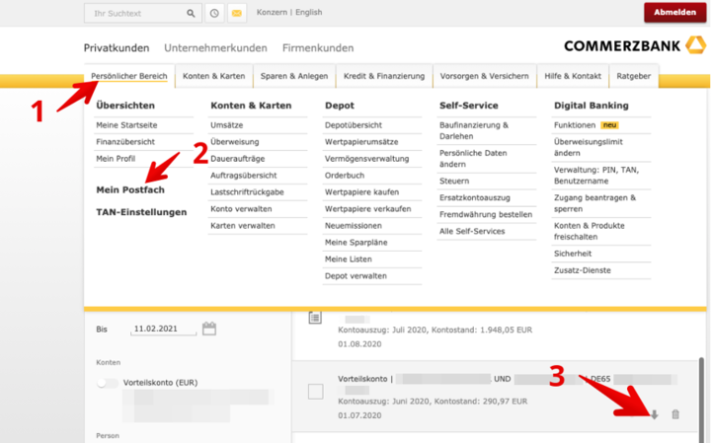Click the Commerzbank logo
The image size is (711, 443).
click(635, 45)
